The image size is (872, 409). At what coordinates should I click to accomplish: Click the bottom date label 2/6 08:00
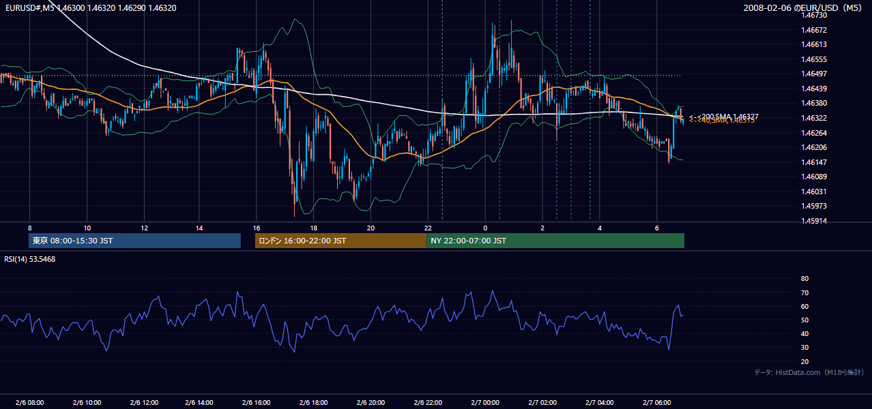click(x=29, y=403)
